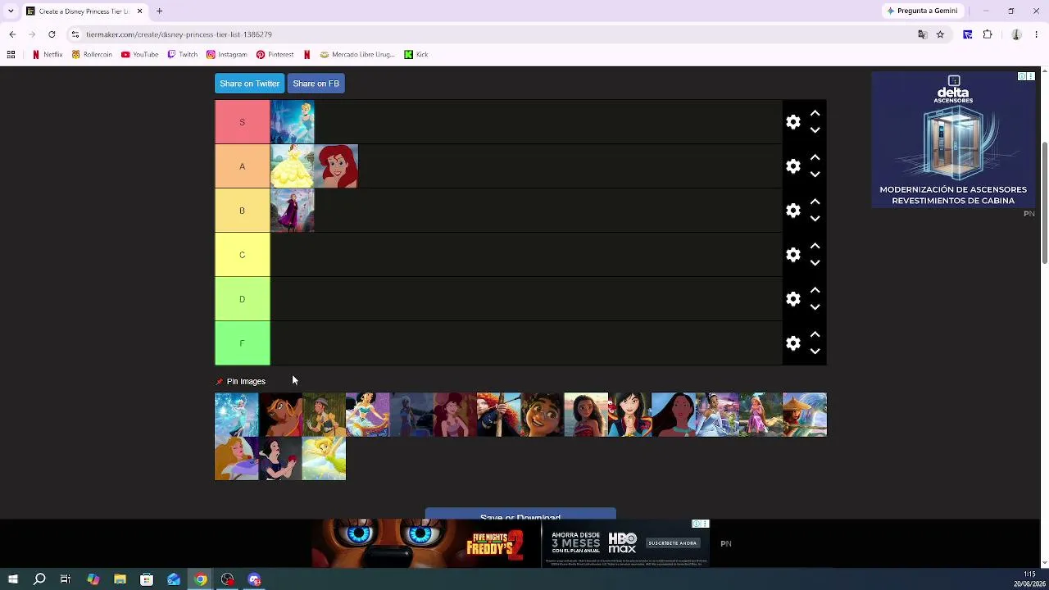Screen dimensions: 1049x590
Task: Pick Pocahontas thumbnail from the image pool
Action: click(674, 415)
